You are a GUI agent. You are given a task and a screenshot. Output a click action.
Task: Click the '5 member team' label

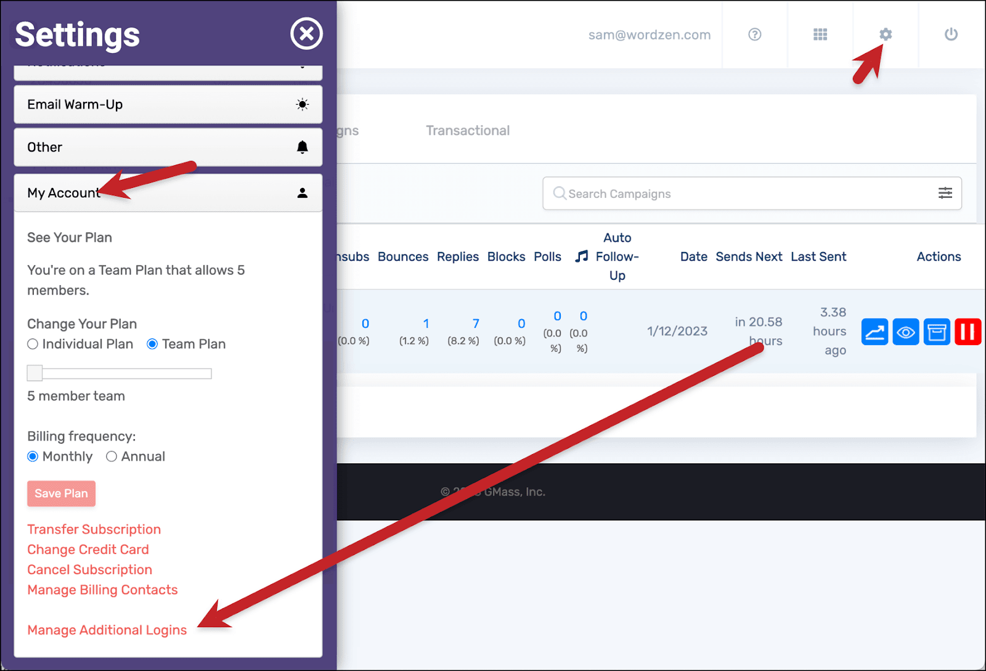click(76, 396)
